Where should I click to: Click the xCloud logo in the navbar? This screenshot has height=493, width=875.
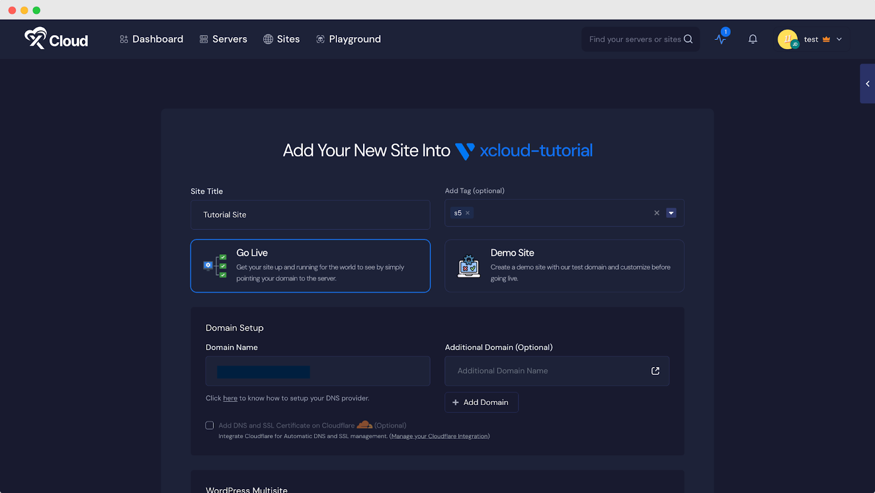tap(56, 39)
